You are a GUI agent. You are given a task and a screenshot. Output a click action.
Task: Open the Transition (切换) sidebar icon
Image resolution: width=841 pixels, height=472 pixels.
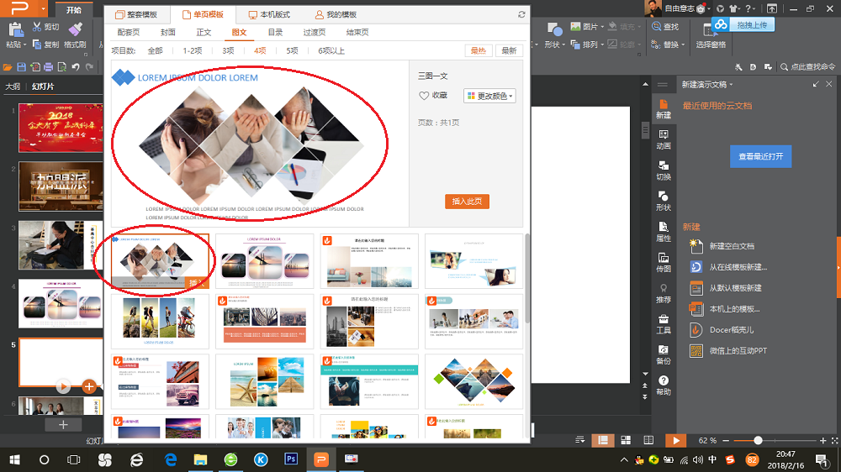(x=664, y=165)
